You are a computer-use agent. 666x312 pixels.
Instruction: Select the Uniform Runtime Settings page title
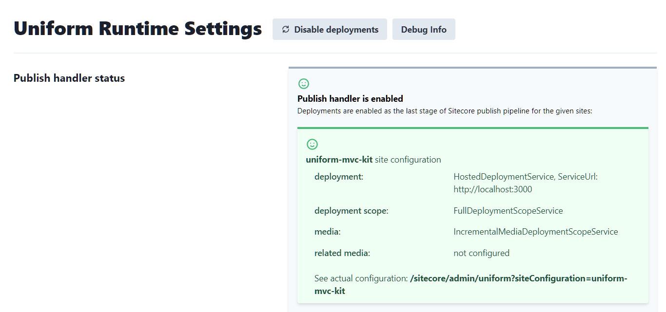click(x=137, y=29)
